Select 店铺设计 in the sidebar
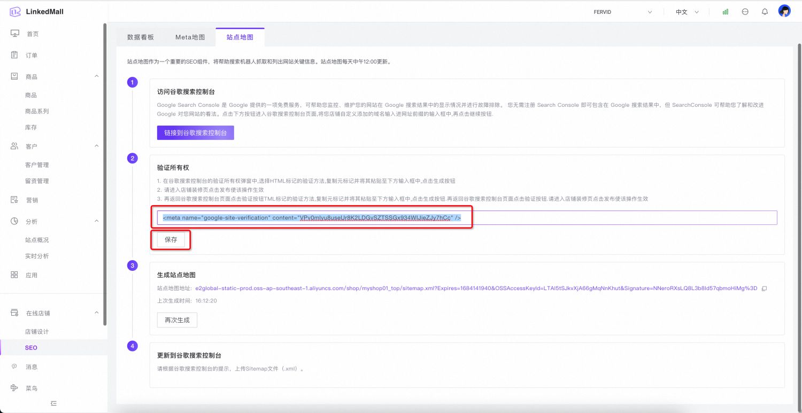802x413 pixels. click(37, 331)
